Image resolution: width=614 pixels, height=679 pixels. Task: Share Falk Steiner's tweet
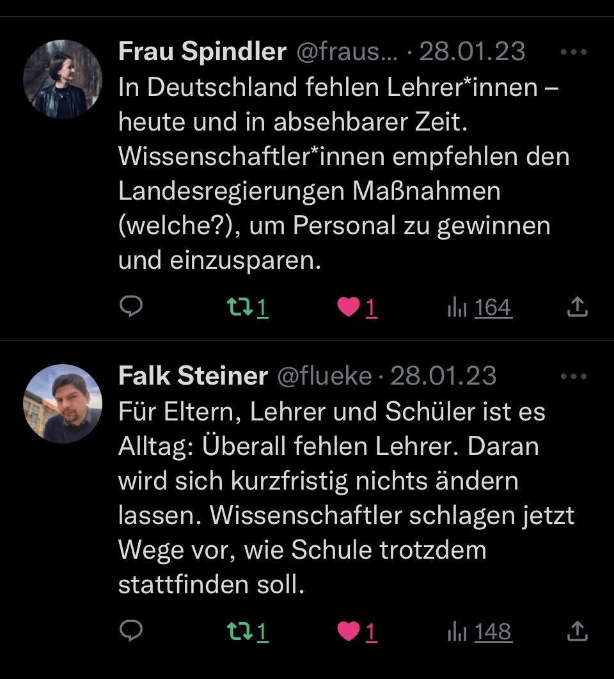coord(577,632)
